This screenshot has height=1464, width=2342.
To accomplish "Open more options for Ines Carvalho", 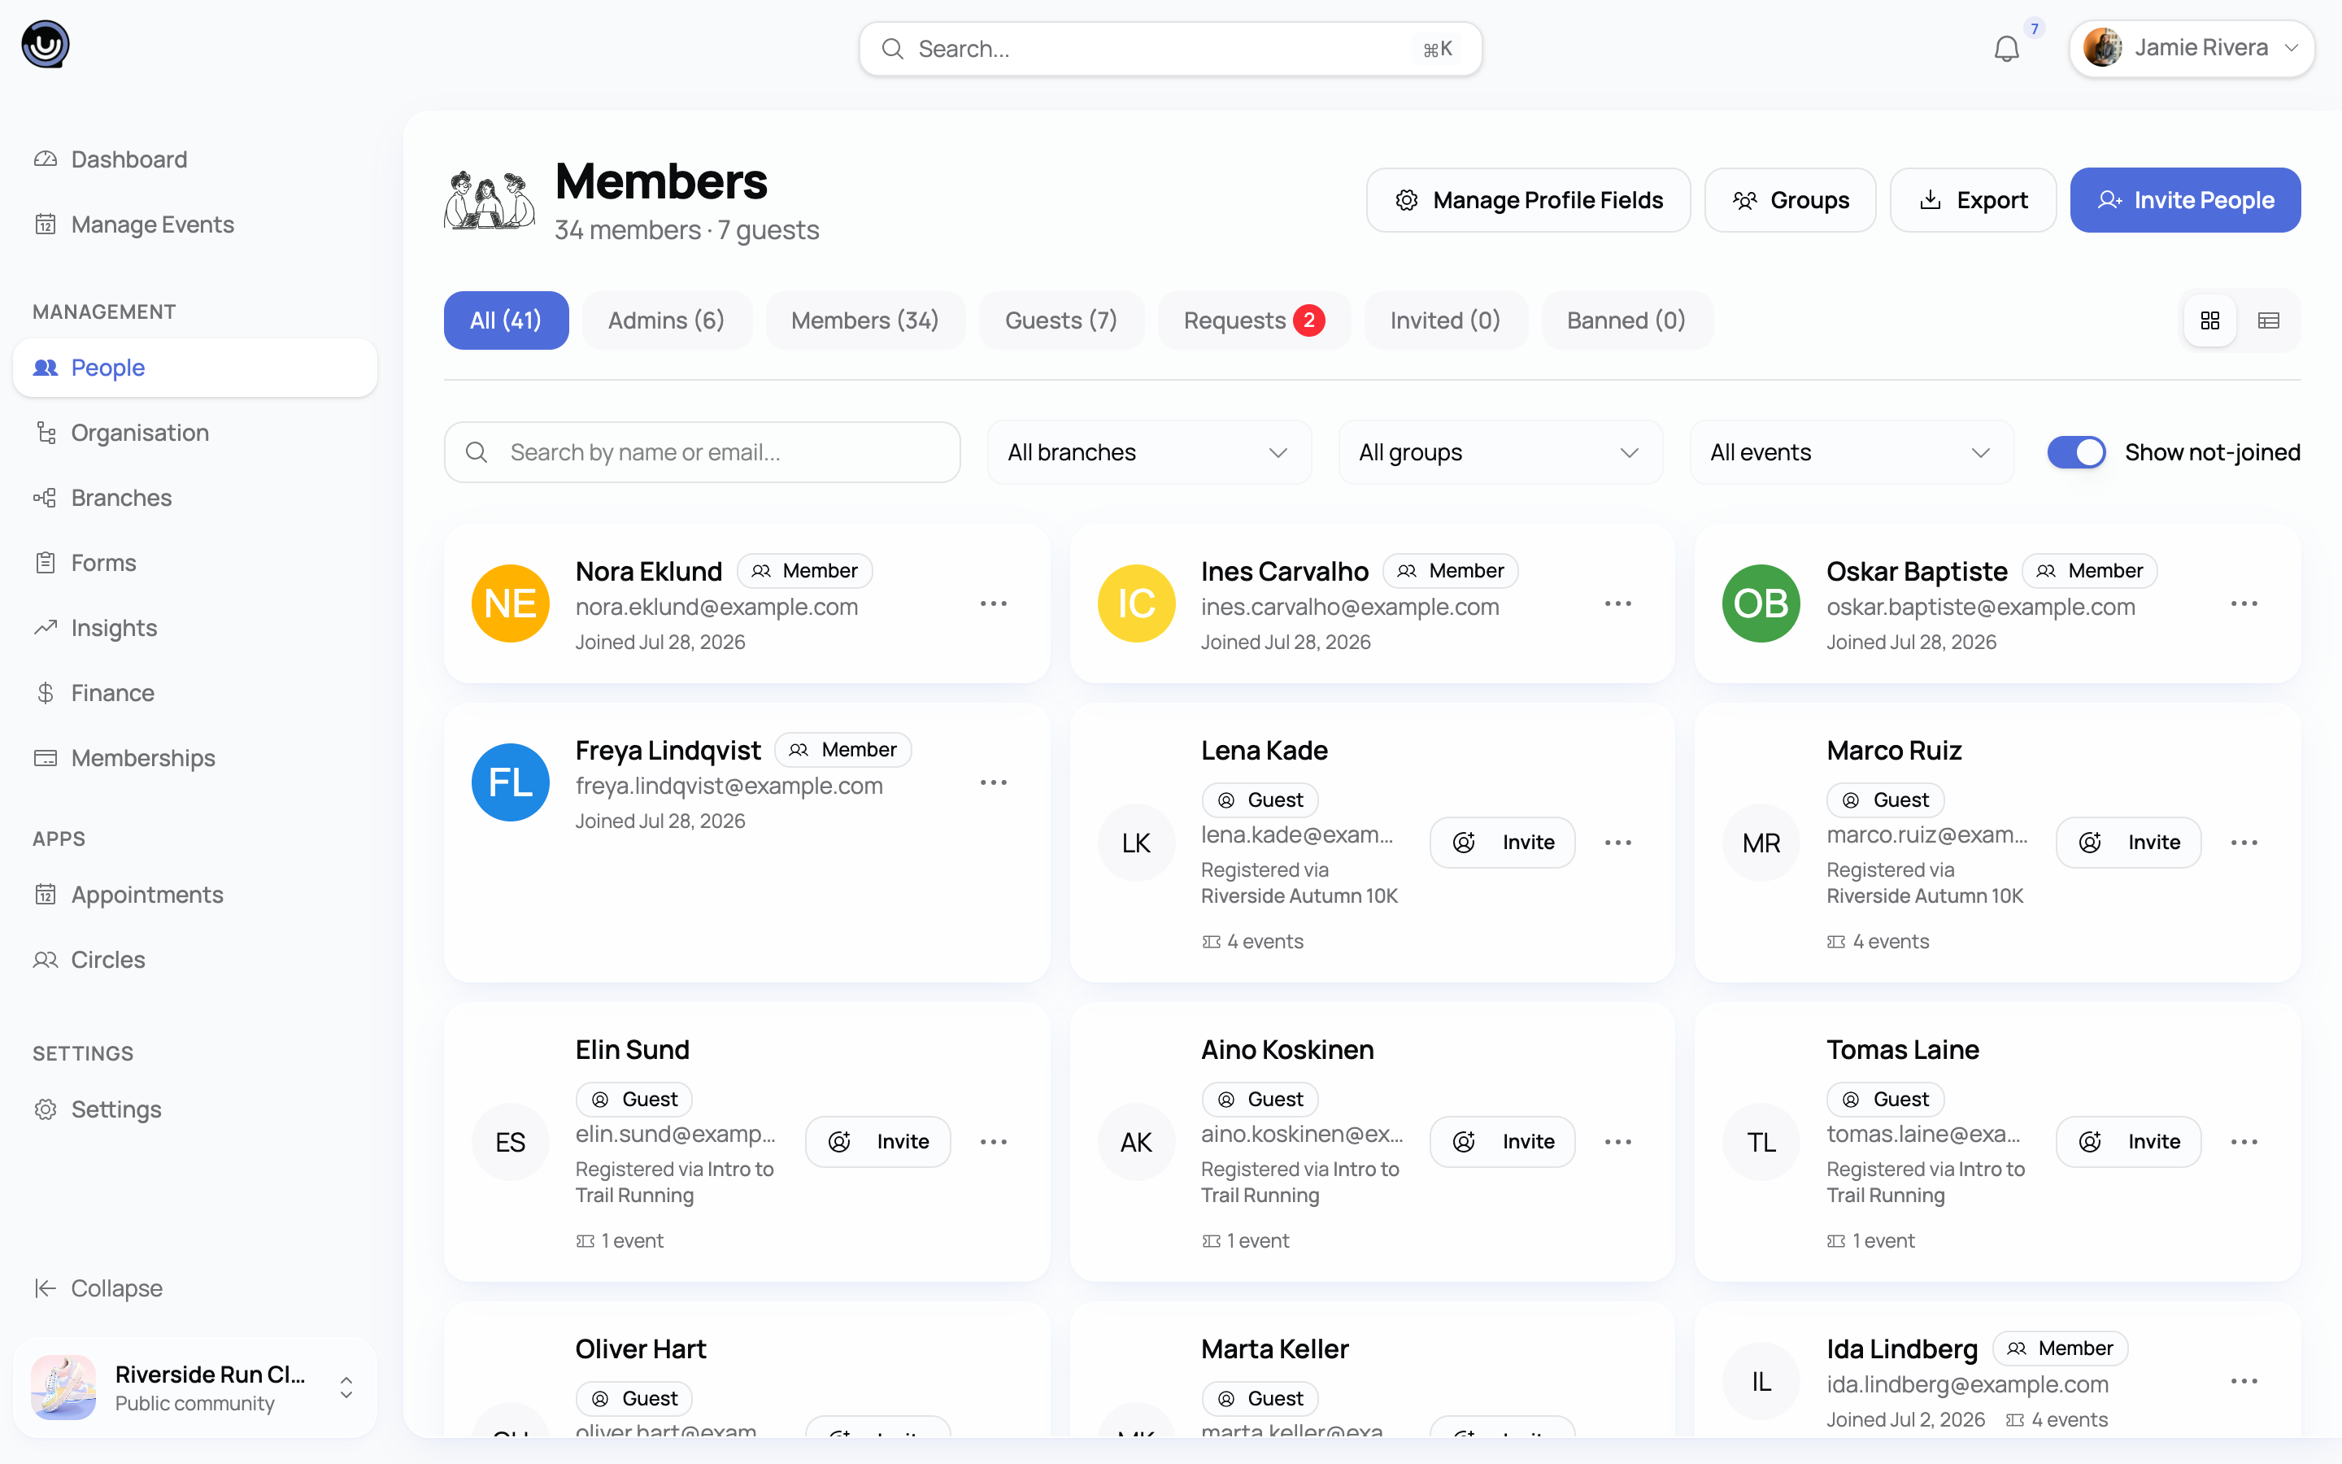I will point(1618,603).
